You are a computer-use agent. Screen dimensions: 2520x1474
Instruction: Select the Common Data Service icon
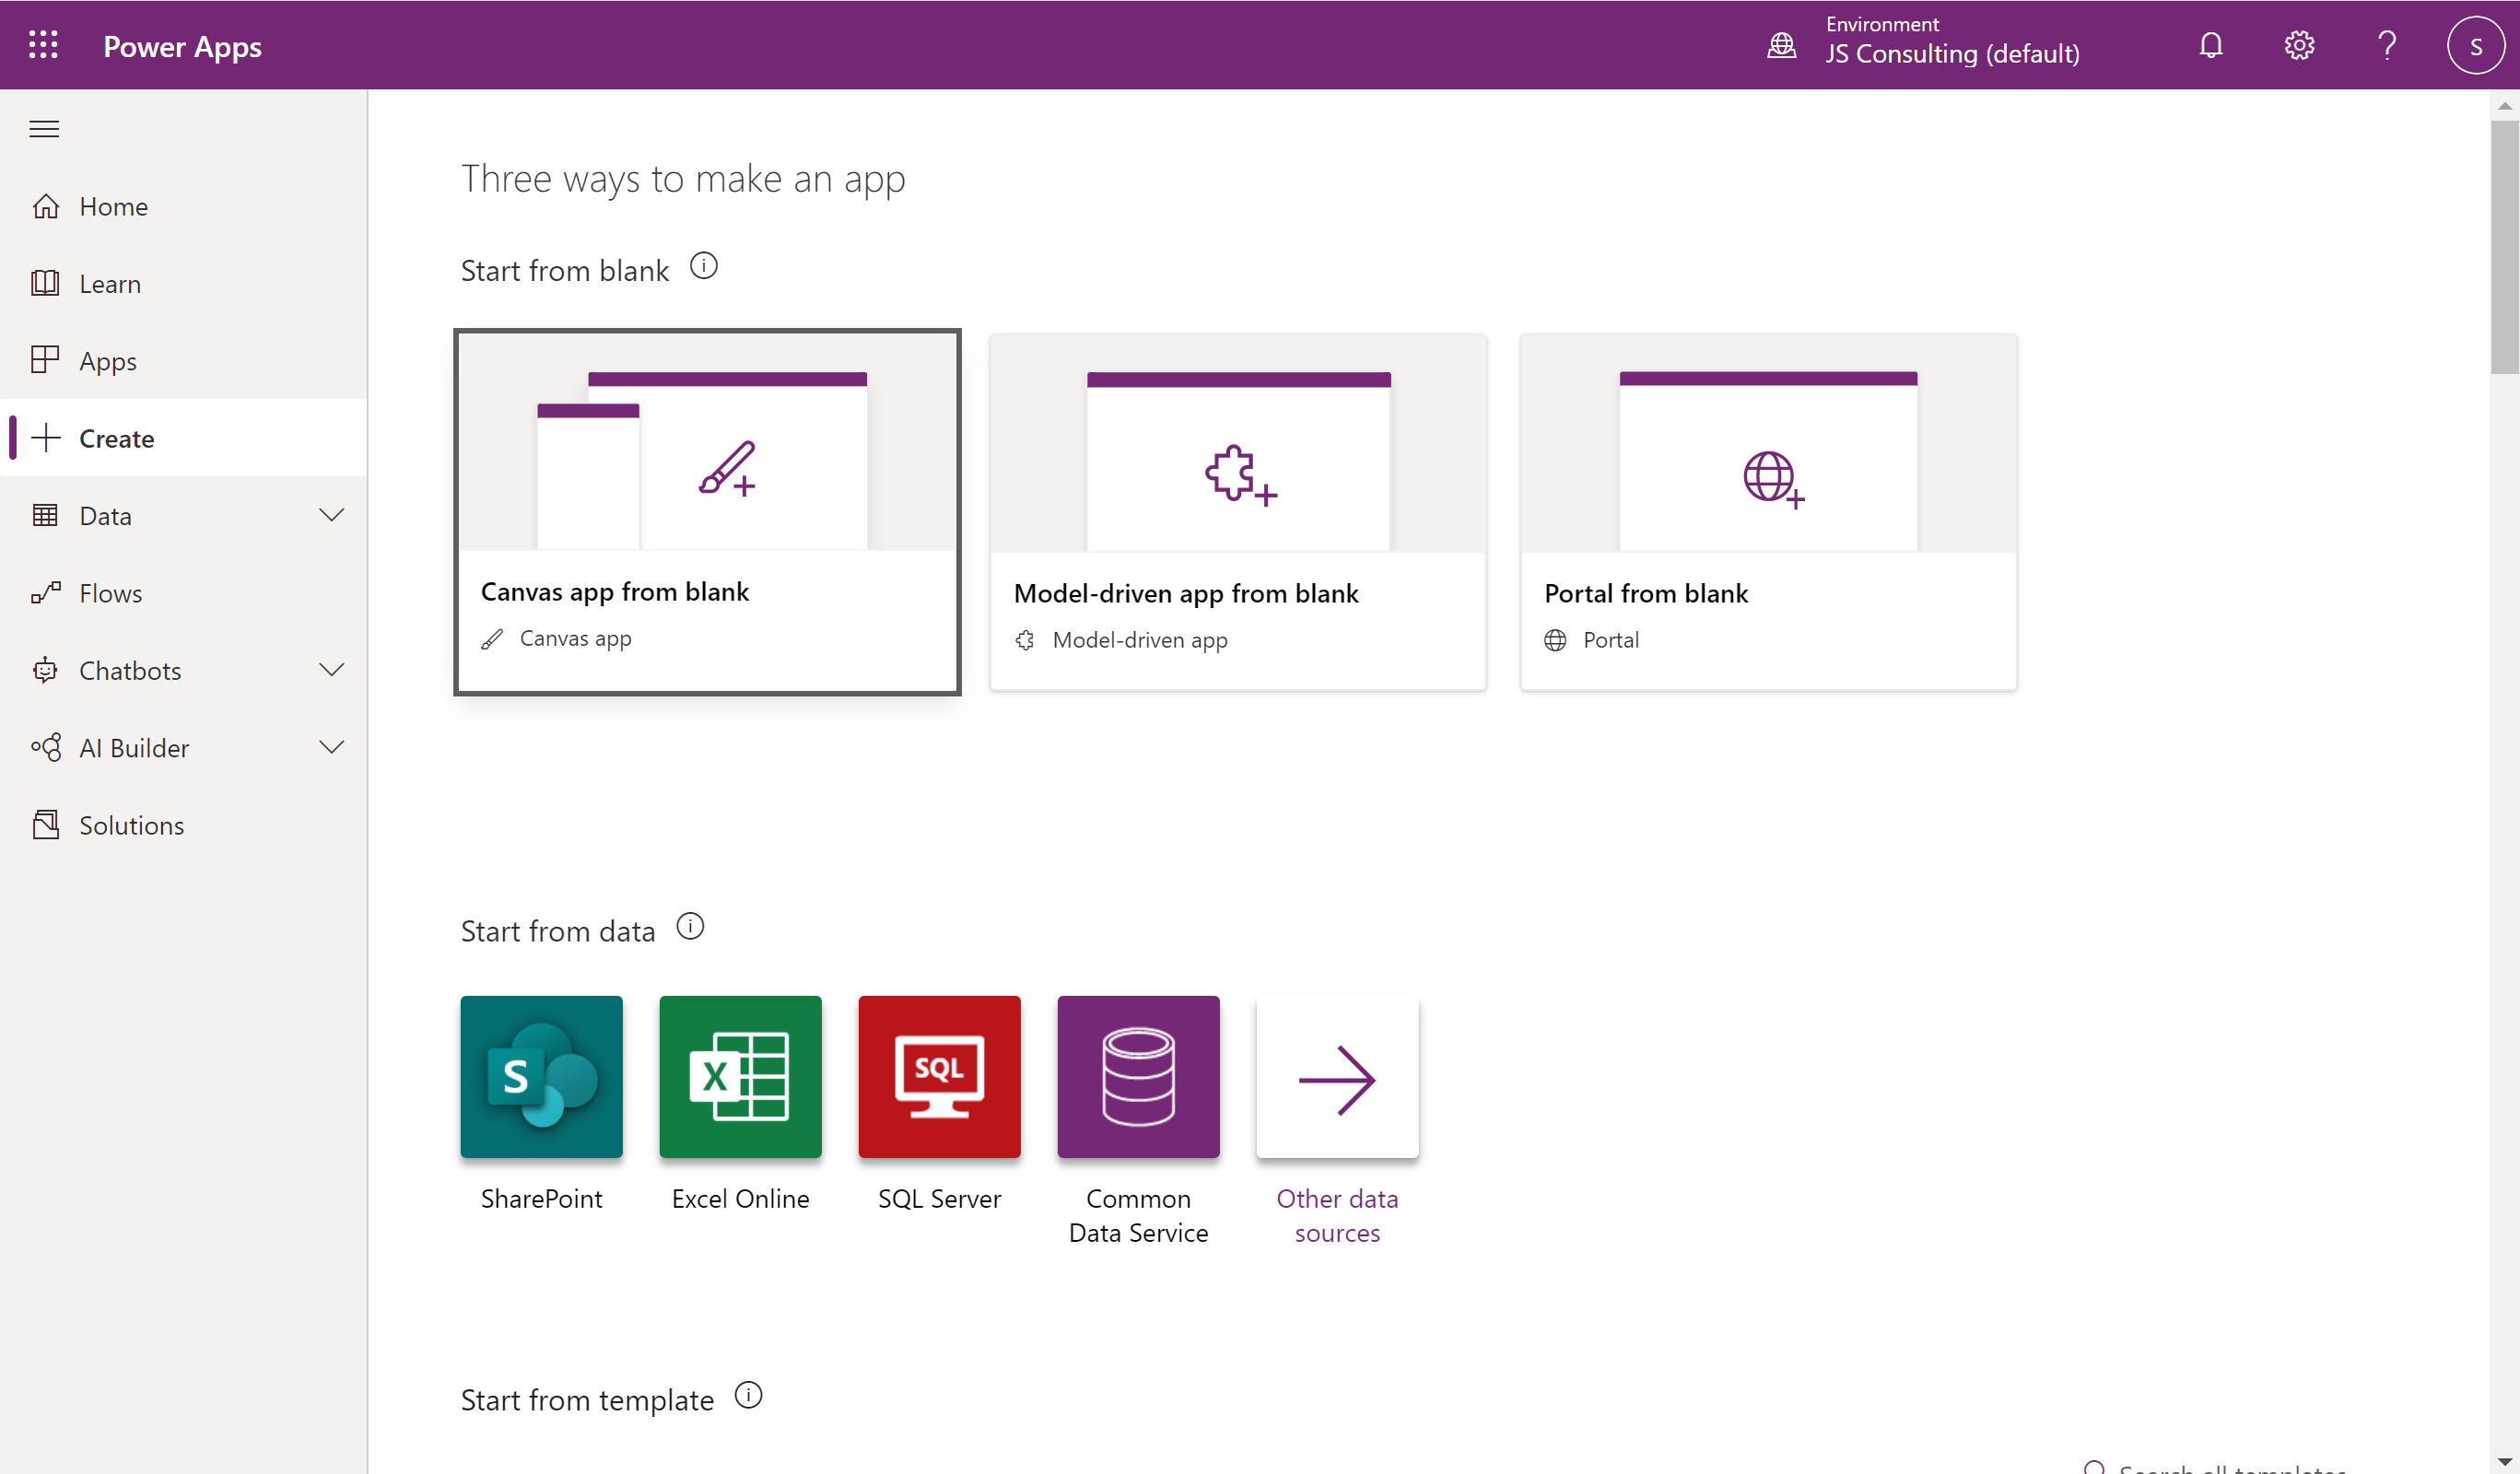pos(1138,1077)
